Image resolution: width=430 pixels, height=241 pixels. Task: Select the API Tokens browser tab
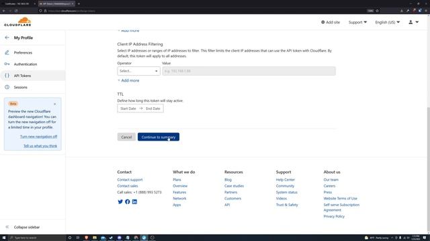click(x=56, y=4)
